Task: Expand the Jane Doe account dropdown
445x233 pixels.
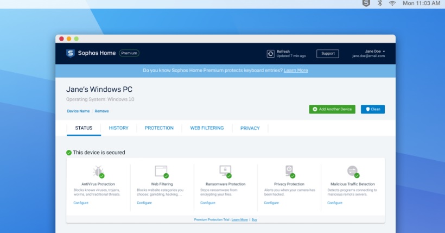Action: (374, 52)
